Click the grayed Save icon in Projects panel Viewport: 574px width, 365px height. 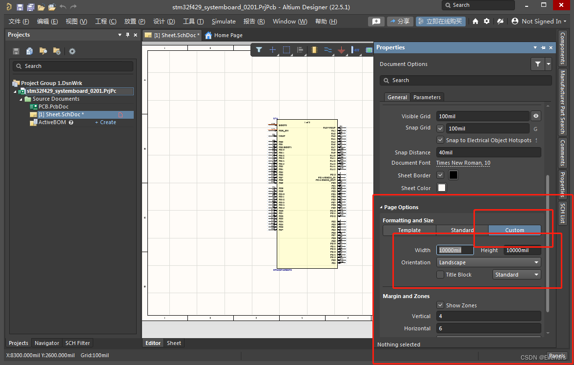tap(16, 51)
